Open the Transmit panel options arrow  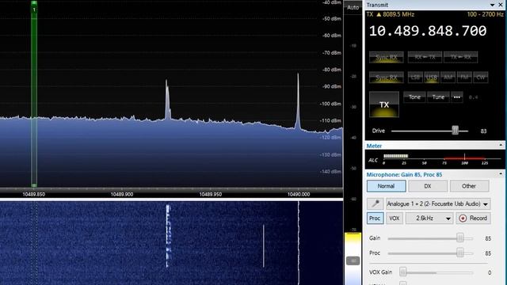(x=492, y=5)
